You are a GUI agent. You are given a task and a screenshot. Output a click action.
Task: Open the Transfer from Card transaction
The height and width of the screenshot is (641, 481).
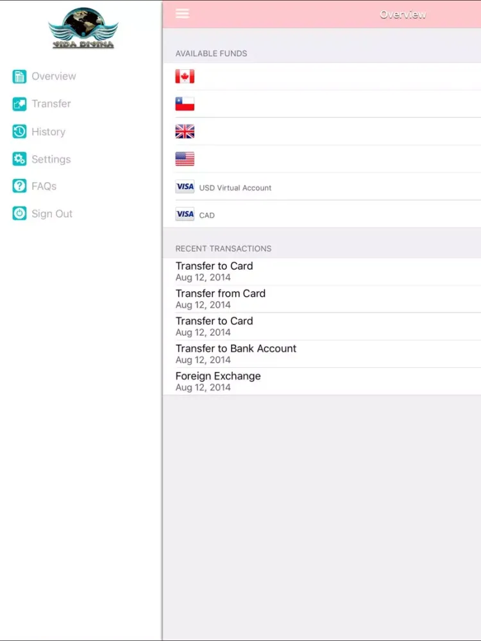pos(322,299)
